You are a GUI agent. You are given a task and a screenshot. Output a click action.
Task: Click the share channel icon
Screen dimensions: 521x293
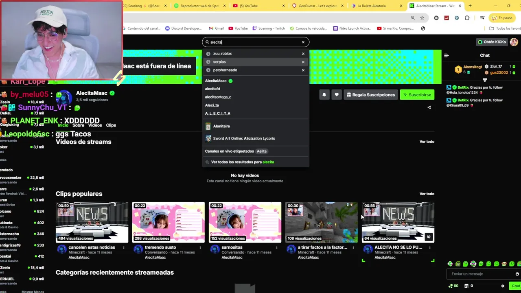tap(429, 107)
